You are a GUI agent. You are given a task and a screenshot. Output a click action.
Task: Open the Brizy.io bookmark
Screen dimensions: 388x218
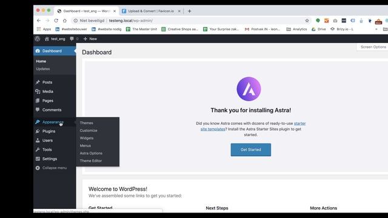(x=342, y=29)
